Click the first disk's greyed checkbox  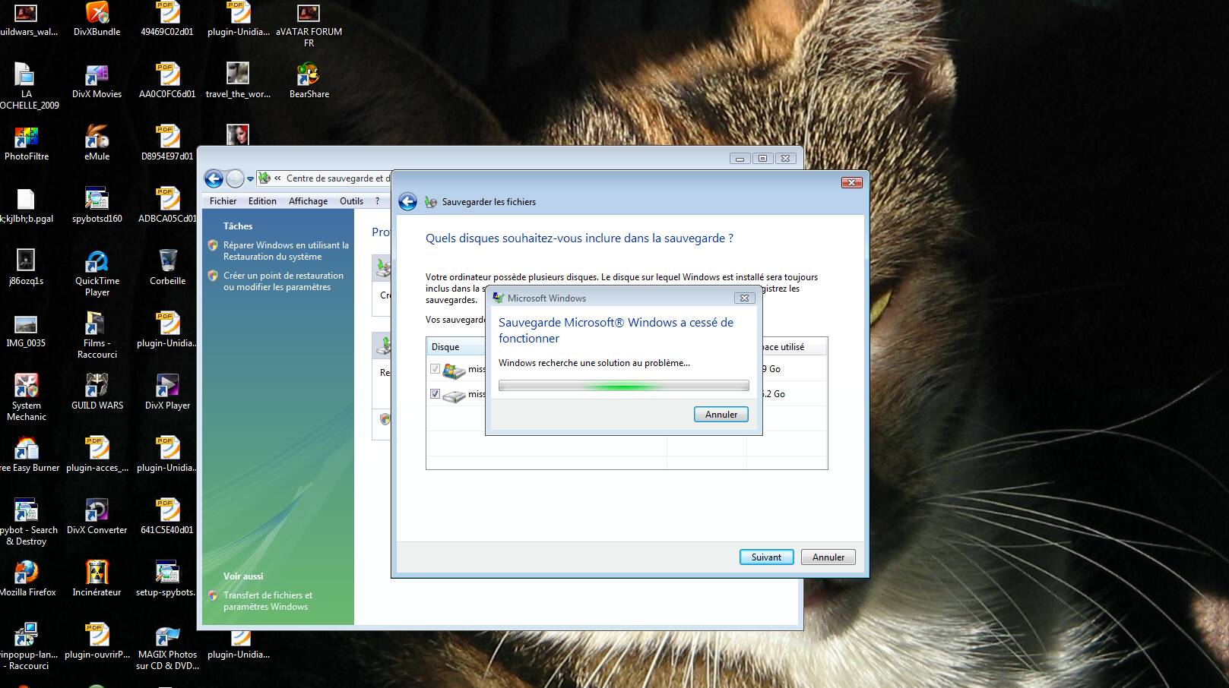coord(435,369)
